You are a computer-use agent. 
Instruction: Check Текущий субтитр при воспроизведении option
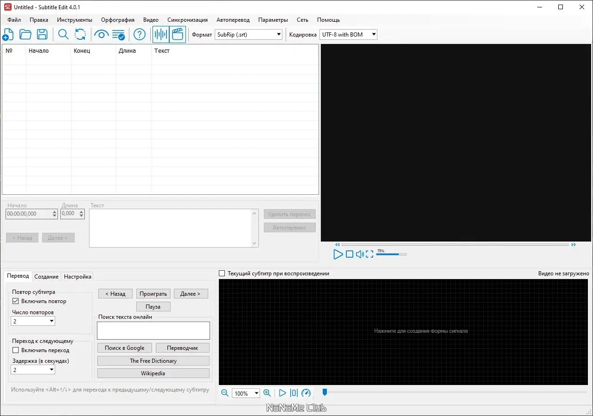(222, 273)
